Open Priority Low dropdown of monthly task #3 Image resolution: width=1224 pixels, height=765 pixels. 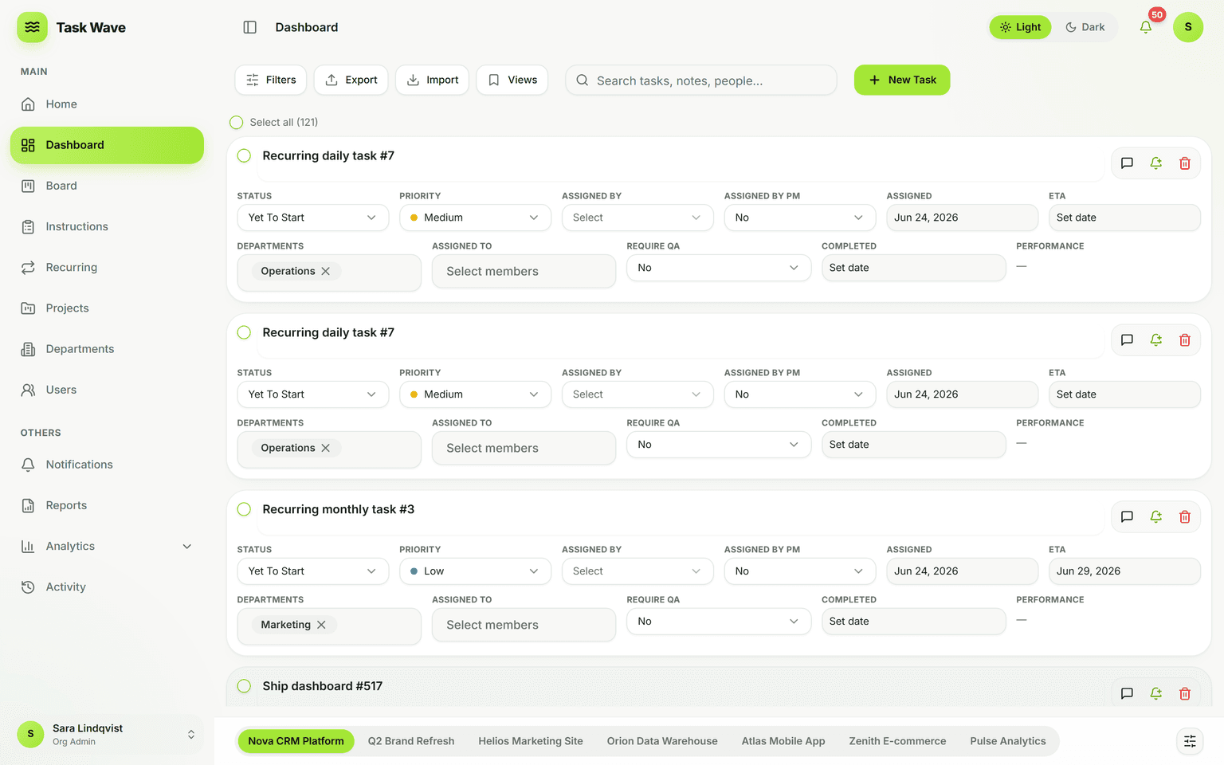[x=475, y=571]
